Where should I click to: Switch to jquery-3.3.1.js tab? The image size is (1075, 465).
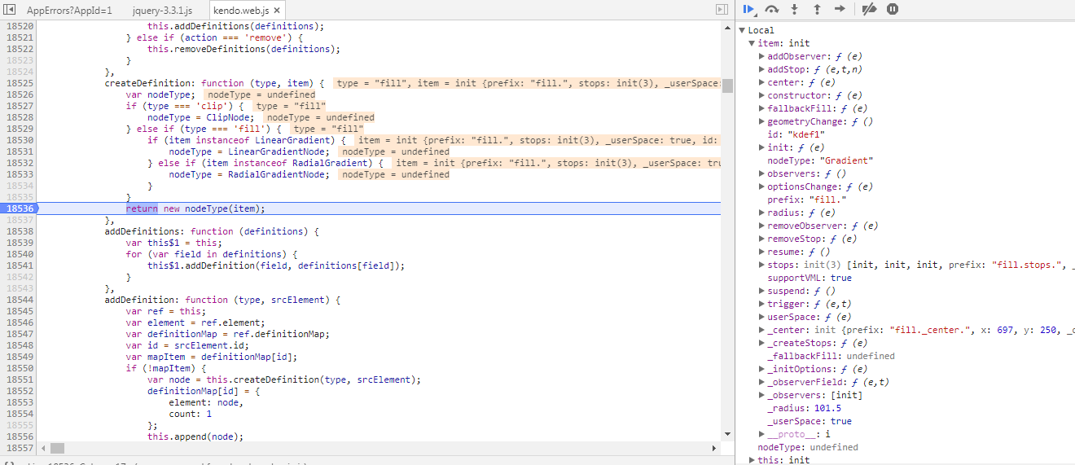click(162, 11)
